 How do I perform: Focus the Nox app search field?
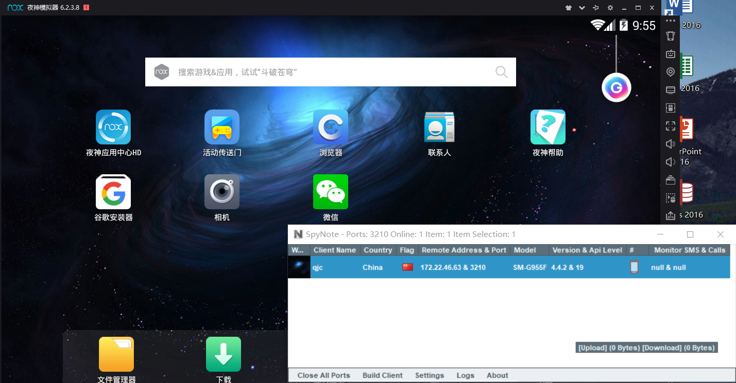pos(330,72)
